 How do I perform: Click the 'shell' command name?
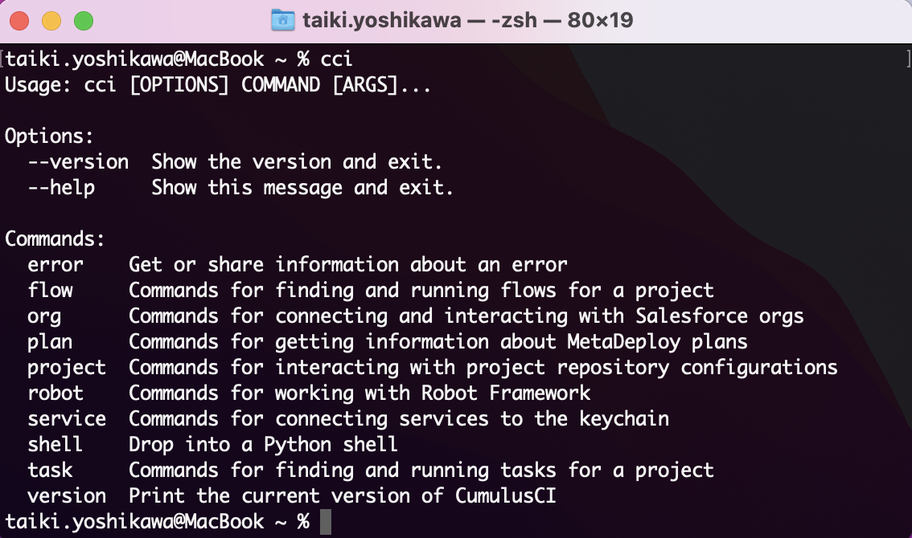click(x=55, y=445)
